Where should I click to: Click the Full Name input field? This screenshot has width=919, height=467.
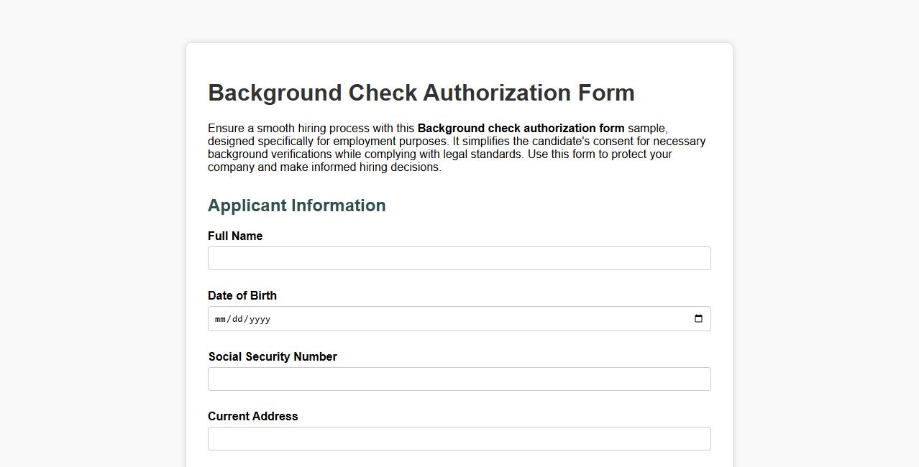[459, 258]
